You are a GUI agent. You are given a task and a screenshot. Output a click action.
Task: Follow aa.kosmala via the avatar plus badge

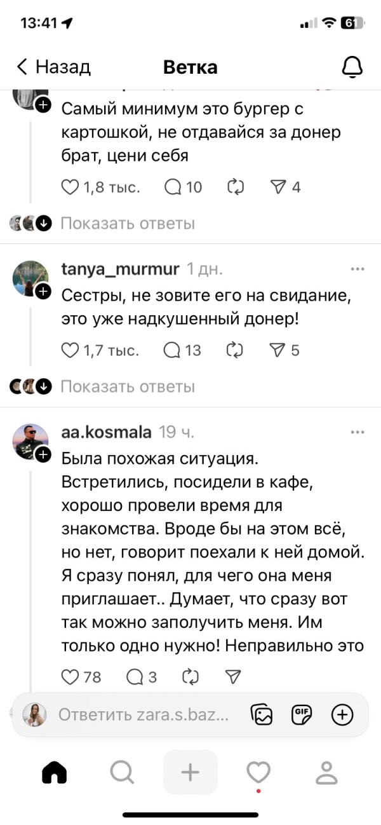click(43, 454)
